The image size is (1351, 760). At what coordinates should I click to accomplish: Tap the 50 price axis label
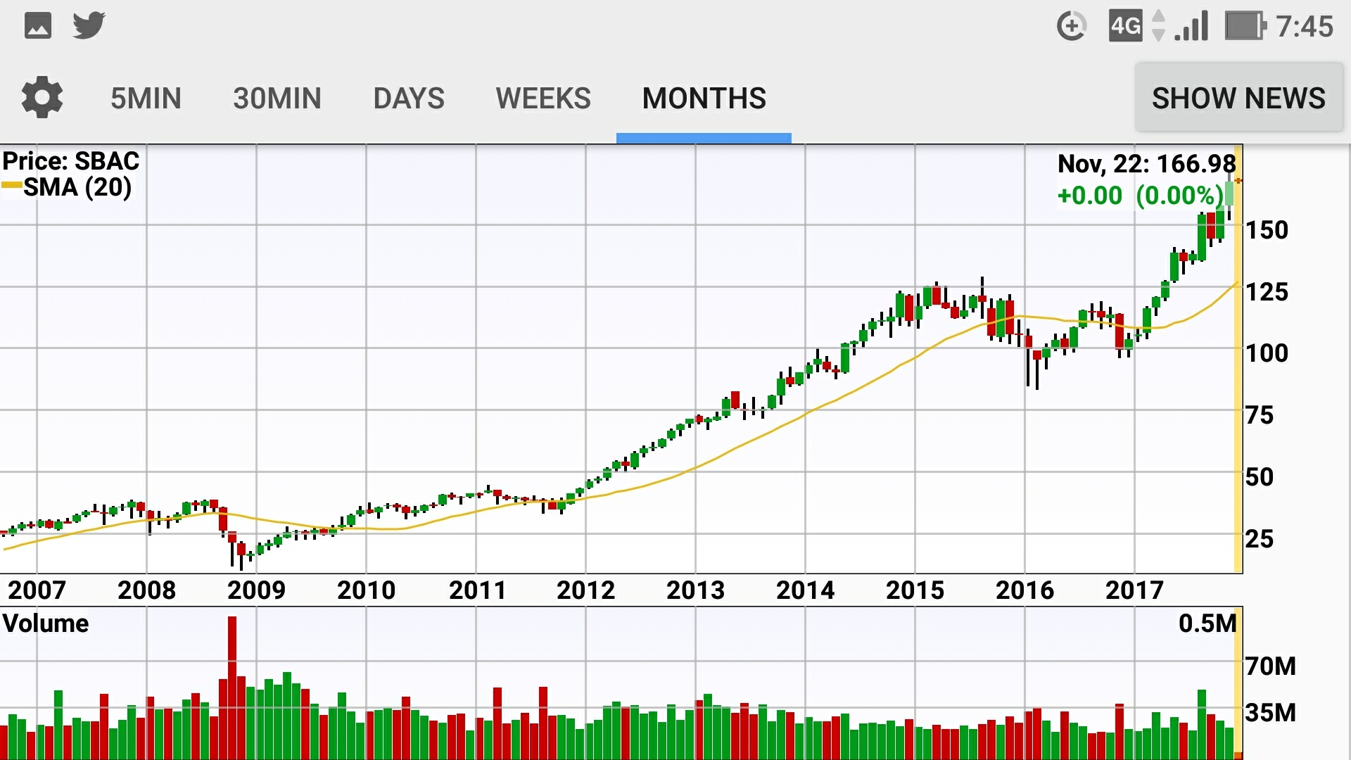coord(1260,477)
